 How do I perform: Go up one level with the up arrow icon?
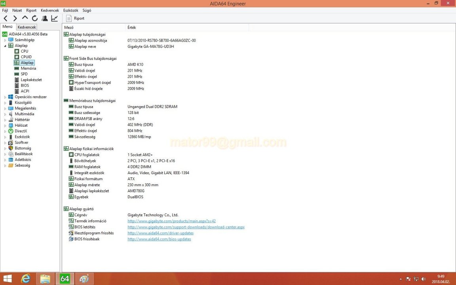tap(25, 18)
